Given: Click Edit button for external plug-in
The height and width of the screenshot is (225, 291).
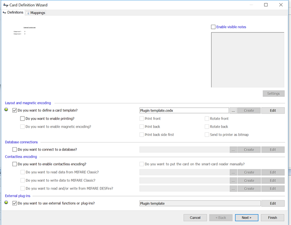Looking at the screenshot, I should [272, 203].
